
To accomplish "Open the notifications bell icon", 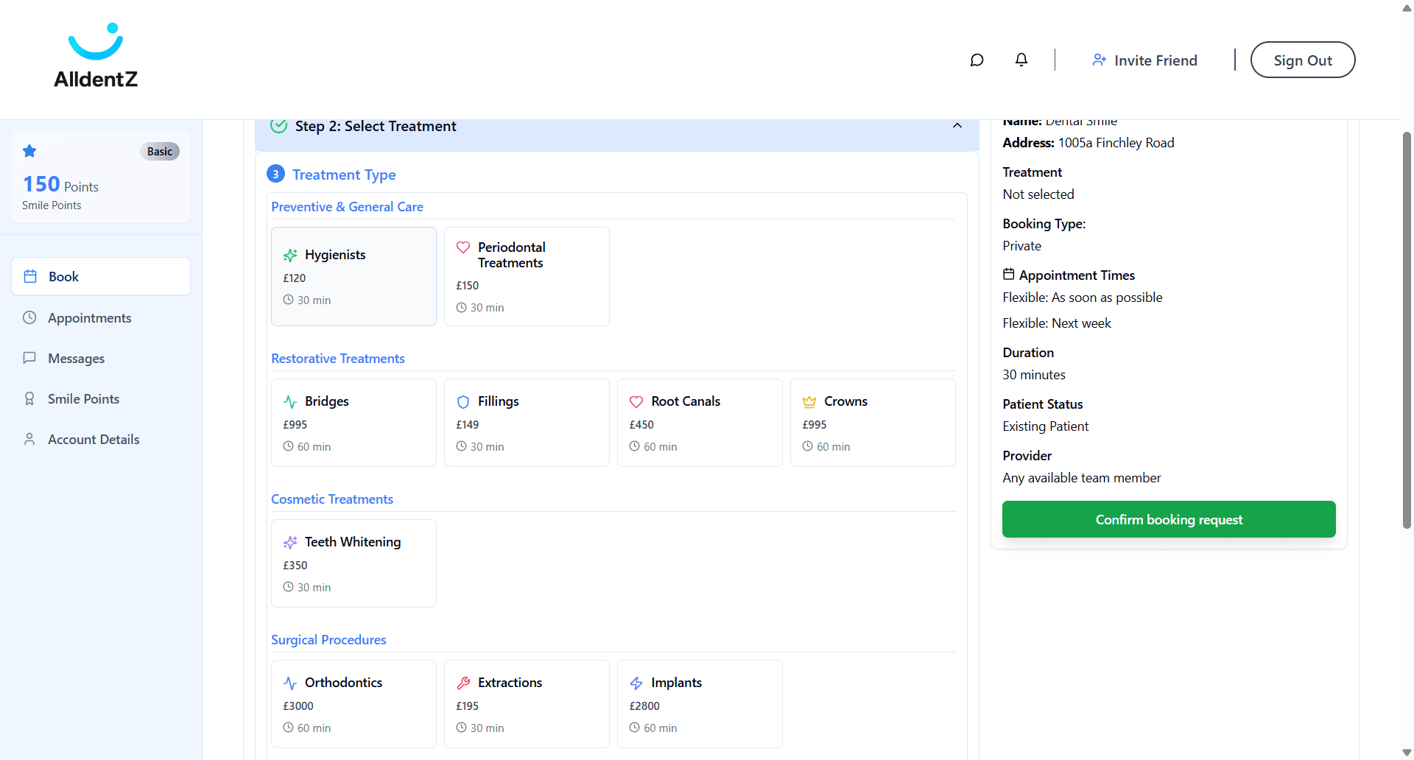I will tap(1021, 60).
